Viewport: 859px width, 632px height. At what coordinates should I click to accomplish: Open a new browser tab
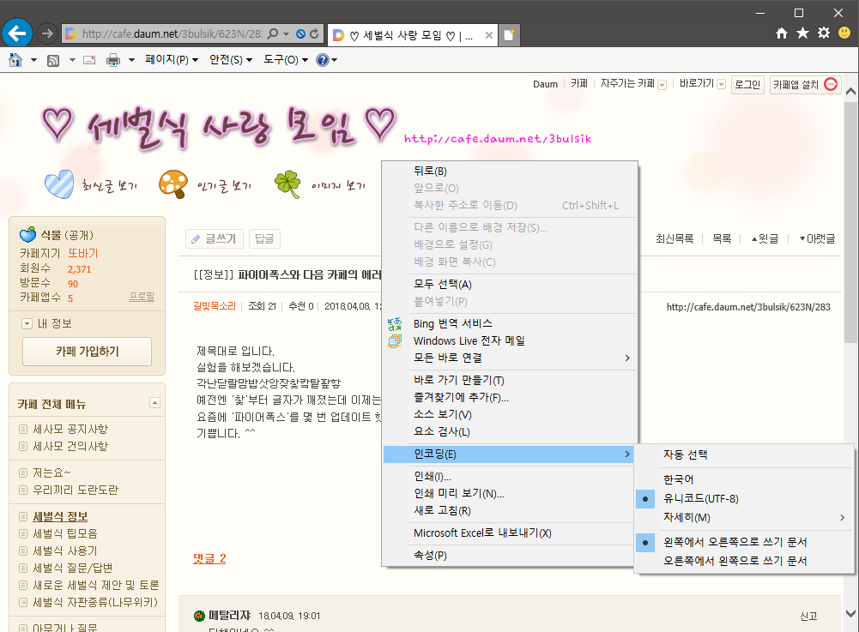[x=510, y=35]
